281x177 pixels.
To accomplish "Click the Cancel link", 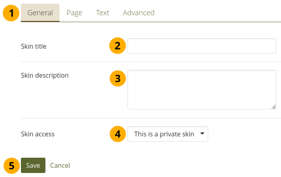I will point(60,165).
